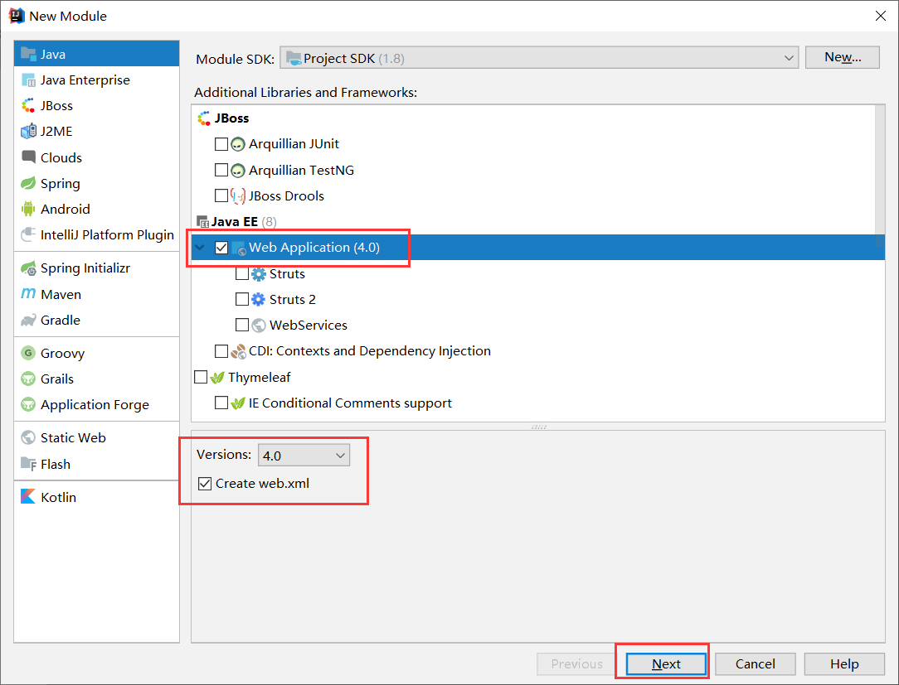Uncheck the Create web.xml checkbox
Image resolution: width=899 pixels, height=685 pixels.
tap(205, 484)
